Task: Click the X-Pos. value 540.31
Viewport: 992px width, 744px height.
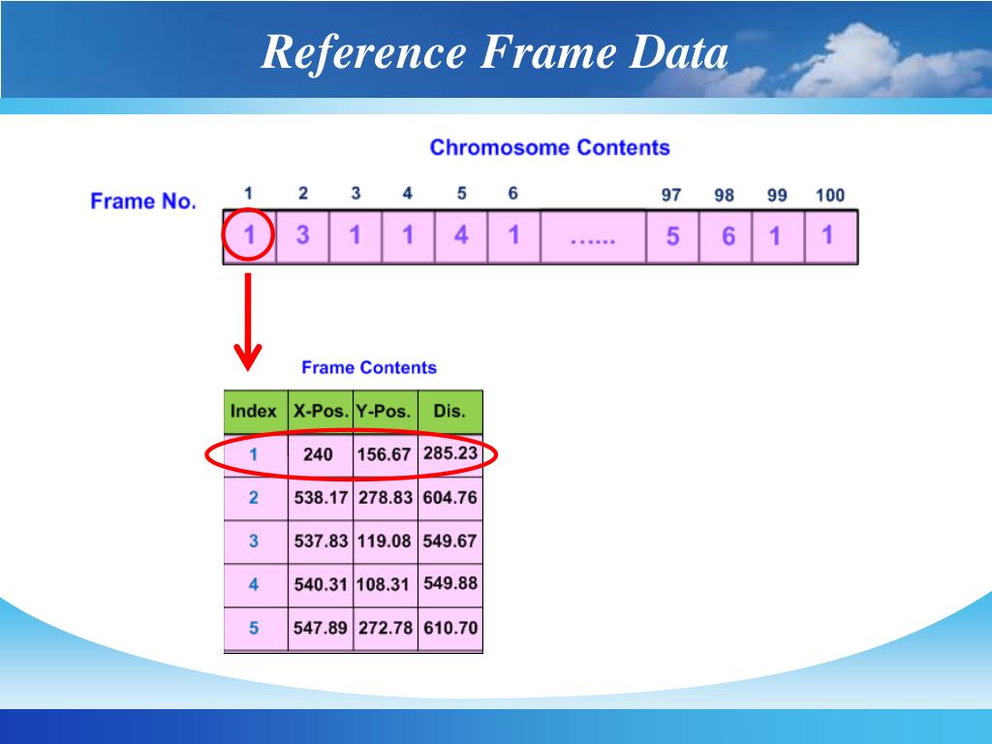Action: (x=321, y=584)
